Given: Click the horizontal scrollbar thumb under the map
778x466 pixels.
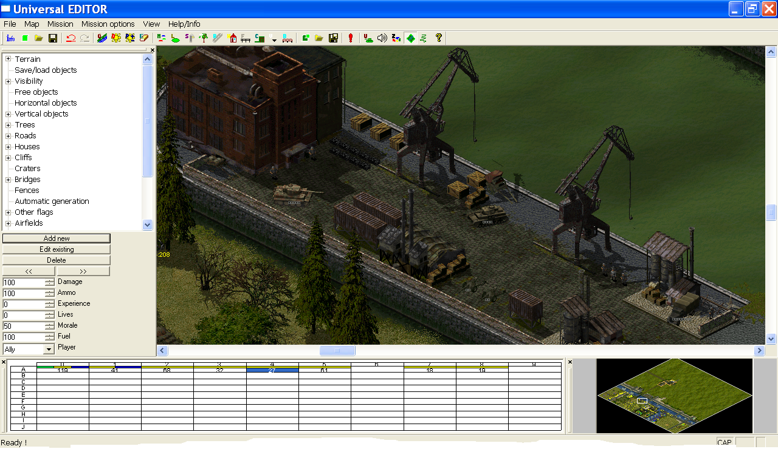Looking at the screenshot, I should (x=337, y=350).
